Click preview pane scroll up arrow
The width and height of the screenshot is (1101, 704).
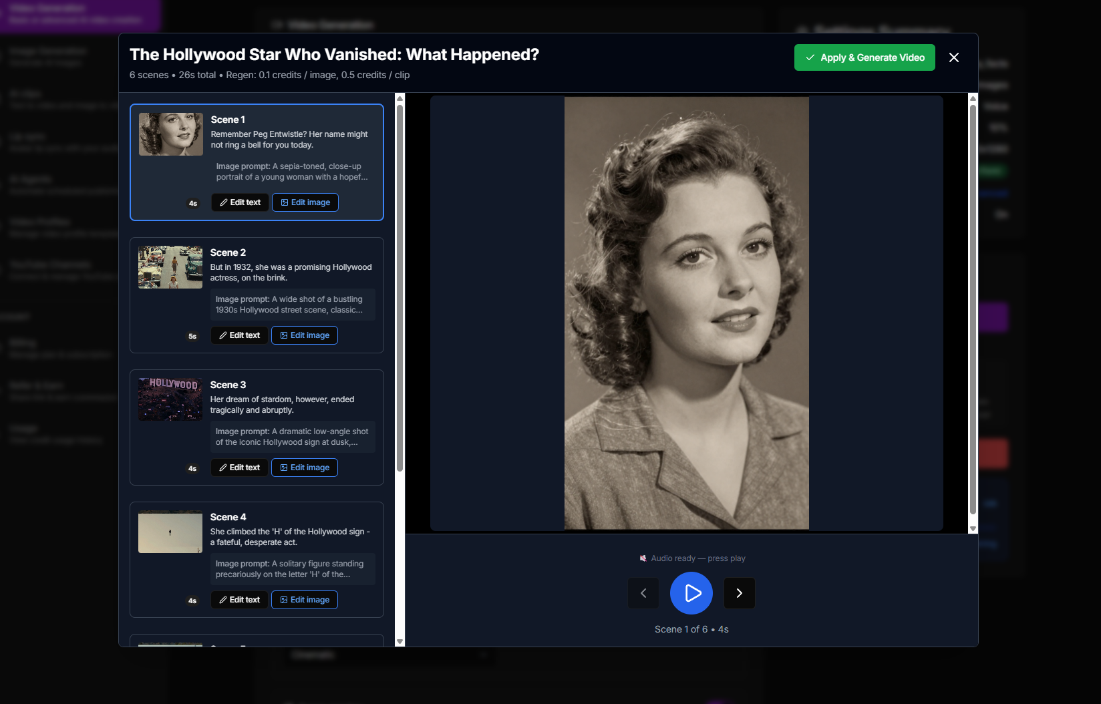click(973, 98)
